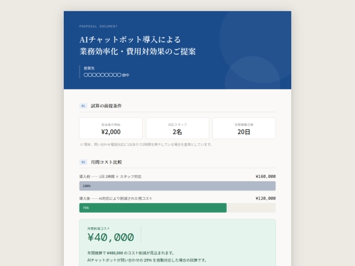The image size is (355, 266).
Task: Select the '2名' staff card
Action: [x=177, y=128]
